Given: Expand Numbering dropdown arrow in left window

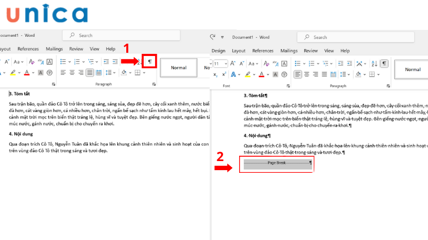Looking at the screenshot, I should click(x=83, y=62).
